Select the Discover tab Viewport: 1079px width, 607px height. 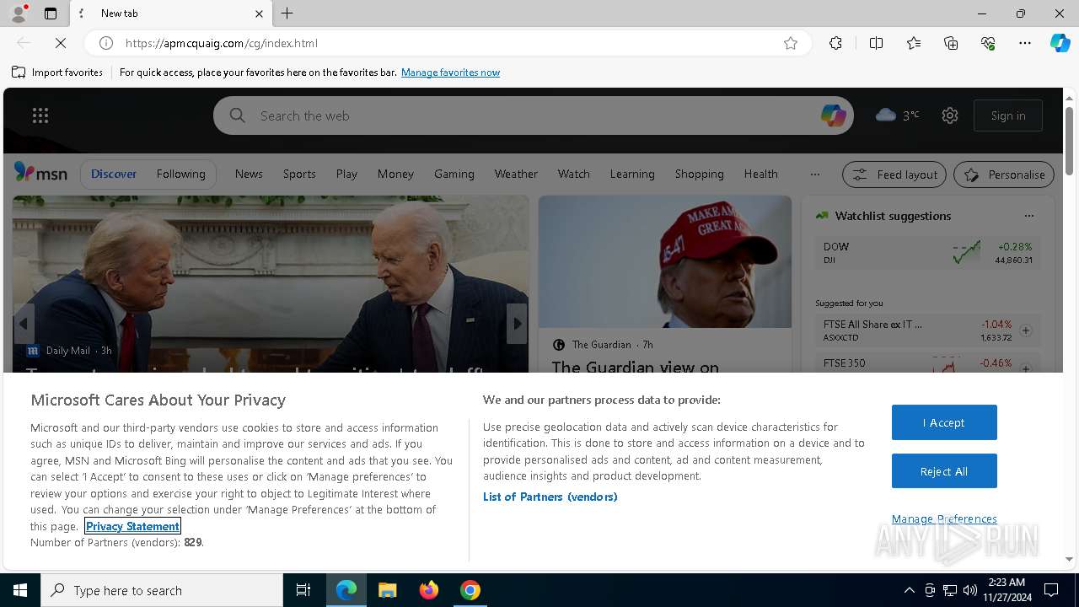pos(114,174)
